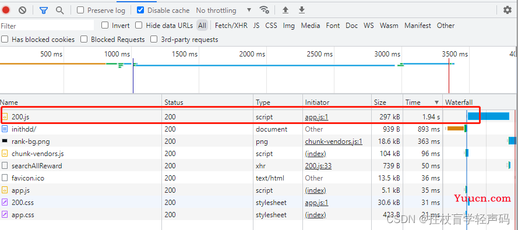Click the rank-bg.png image icon
The image size is (518, 230).
click(x=5, y=141)
